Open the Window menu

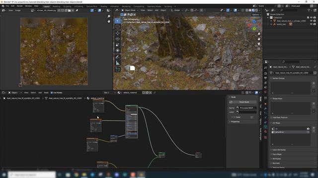tap(28, 6)
